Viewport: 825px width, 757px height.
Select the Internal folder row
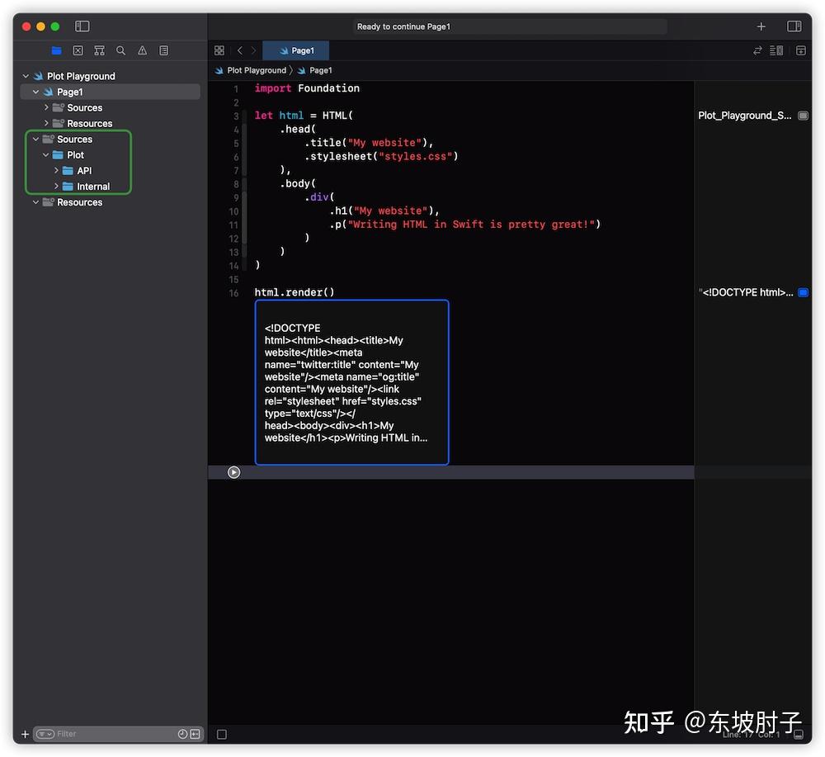[110, 187]
